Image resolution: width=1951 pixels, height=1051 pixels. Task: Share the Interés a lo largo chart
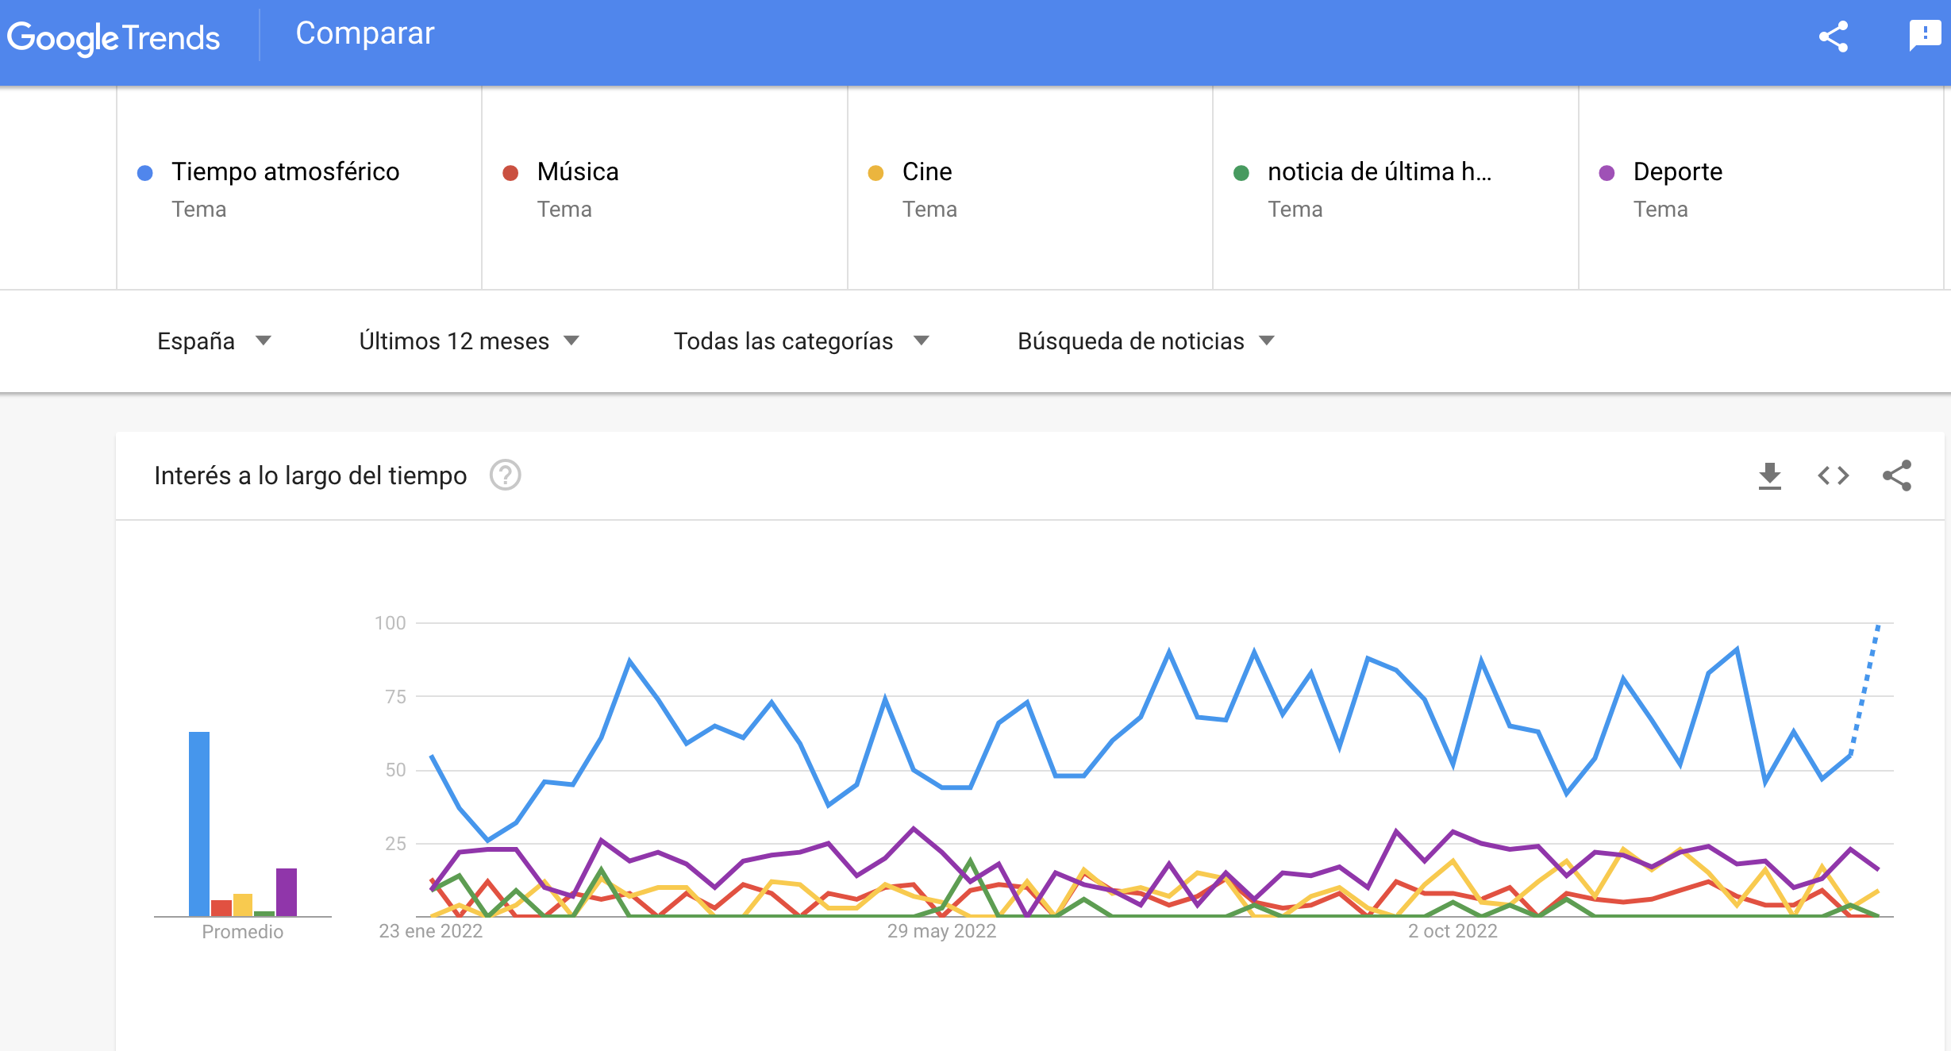[1897, 475]
